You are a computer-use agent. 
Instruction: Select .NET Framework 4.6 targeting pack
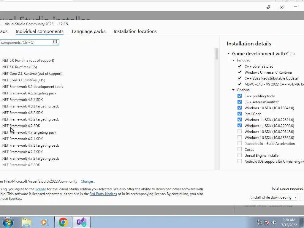click(x=29, y=93)
